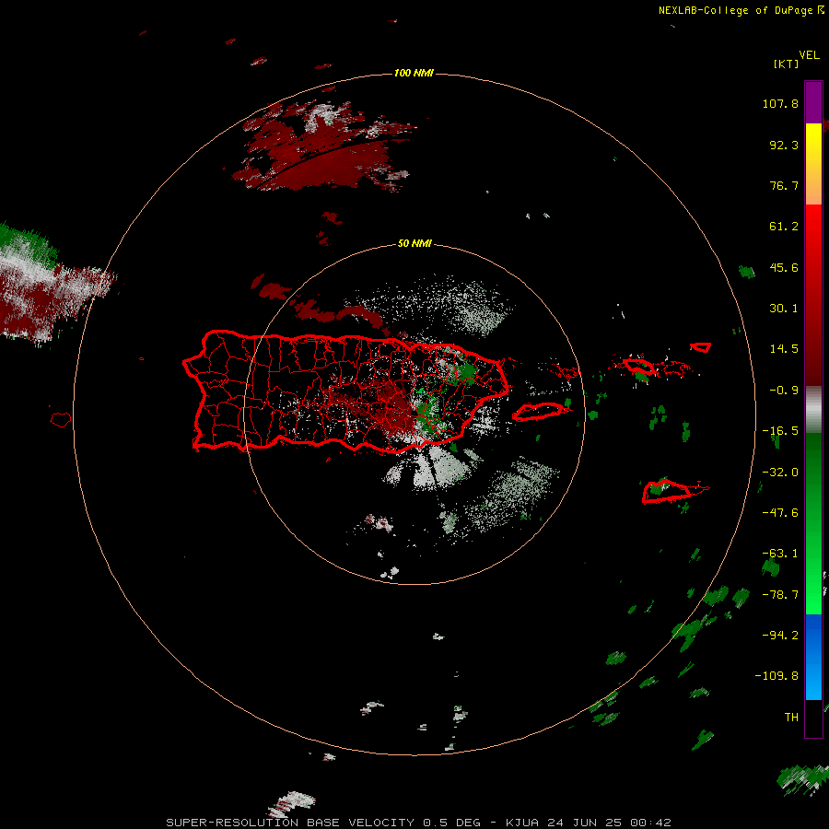Select the -47.6 scale value
Screen dimensions: 829x829
coord(780,513)
